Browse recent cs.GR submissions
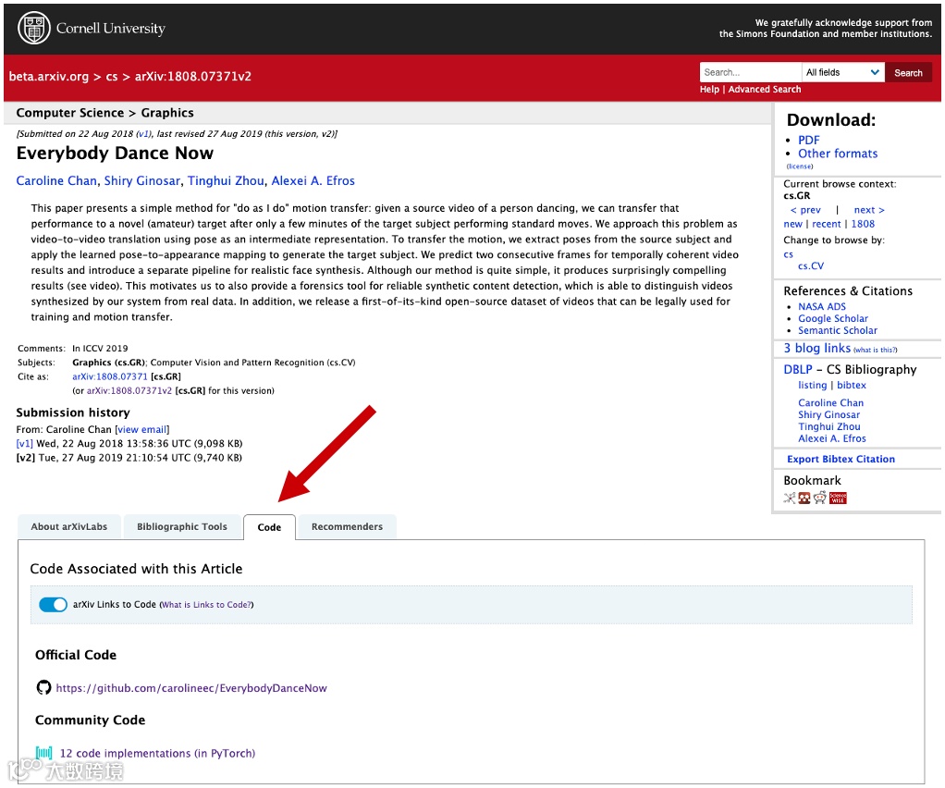This screenshot has height=788, width=945. coord(827,224)
